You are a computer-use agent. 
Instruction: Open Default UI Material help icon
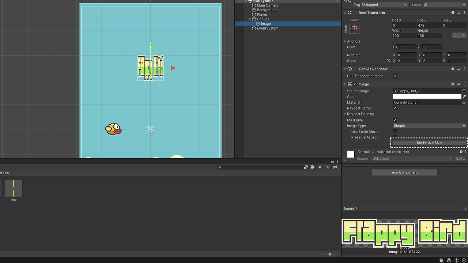[x=461, y=152]
